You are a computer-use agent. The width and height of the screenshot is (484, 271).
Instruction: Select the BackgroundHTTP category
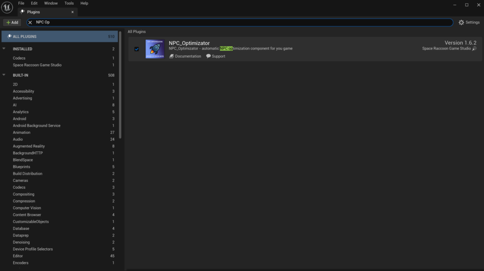click(x=60, y=153)
